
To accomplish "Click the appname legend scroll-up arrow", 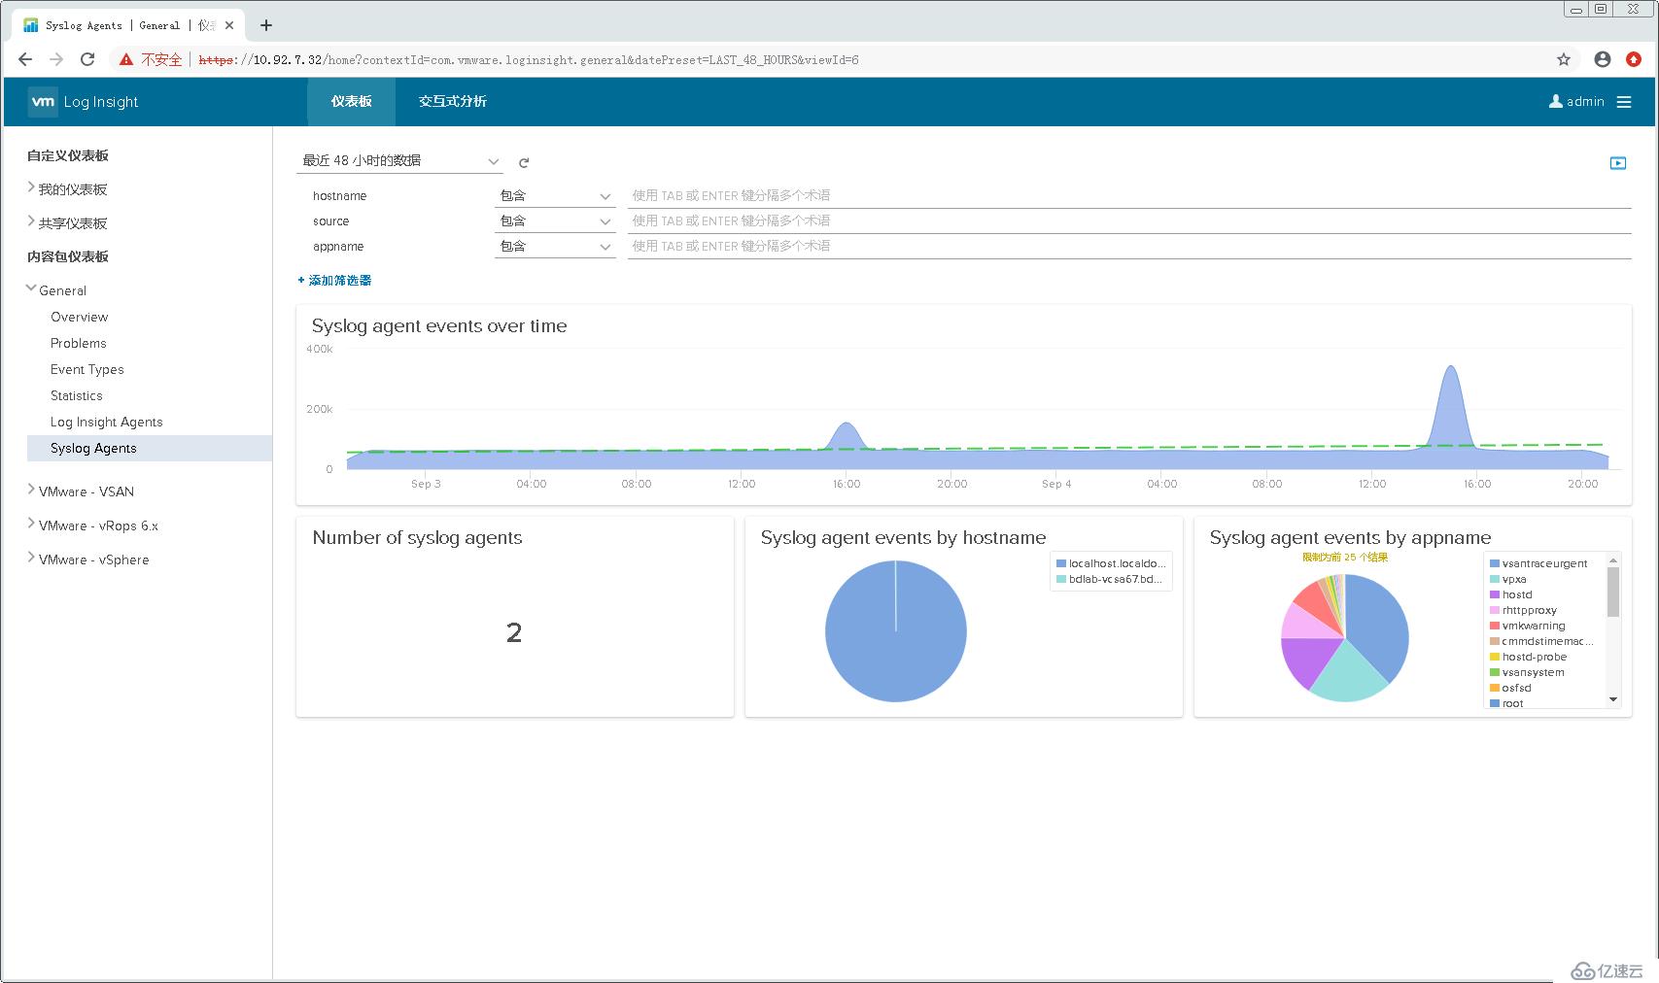I will click(x=1613, y=560).
